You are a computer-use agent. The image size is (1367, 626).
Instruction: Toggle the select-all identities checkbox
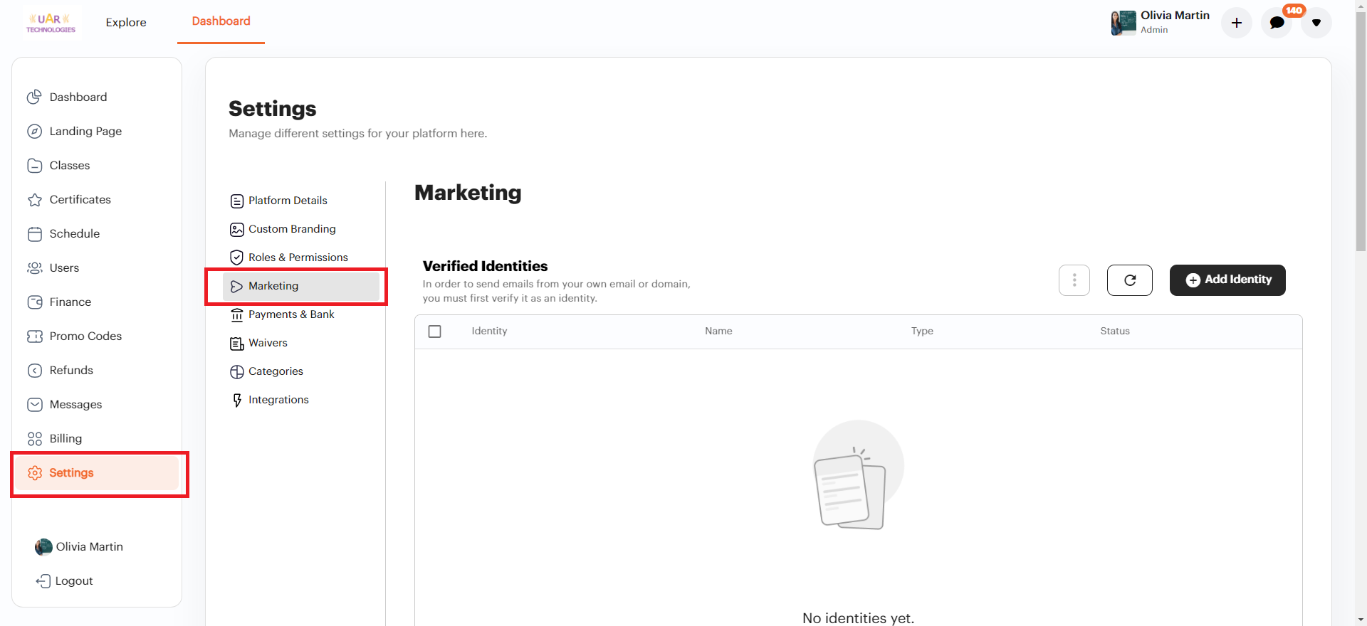tap(435, 331)
